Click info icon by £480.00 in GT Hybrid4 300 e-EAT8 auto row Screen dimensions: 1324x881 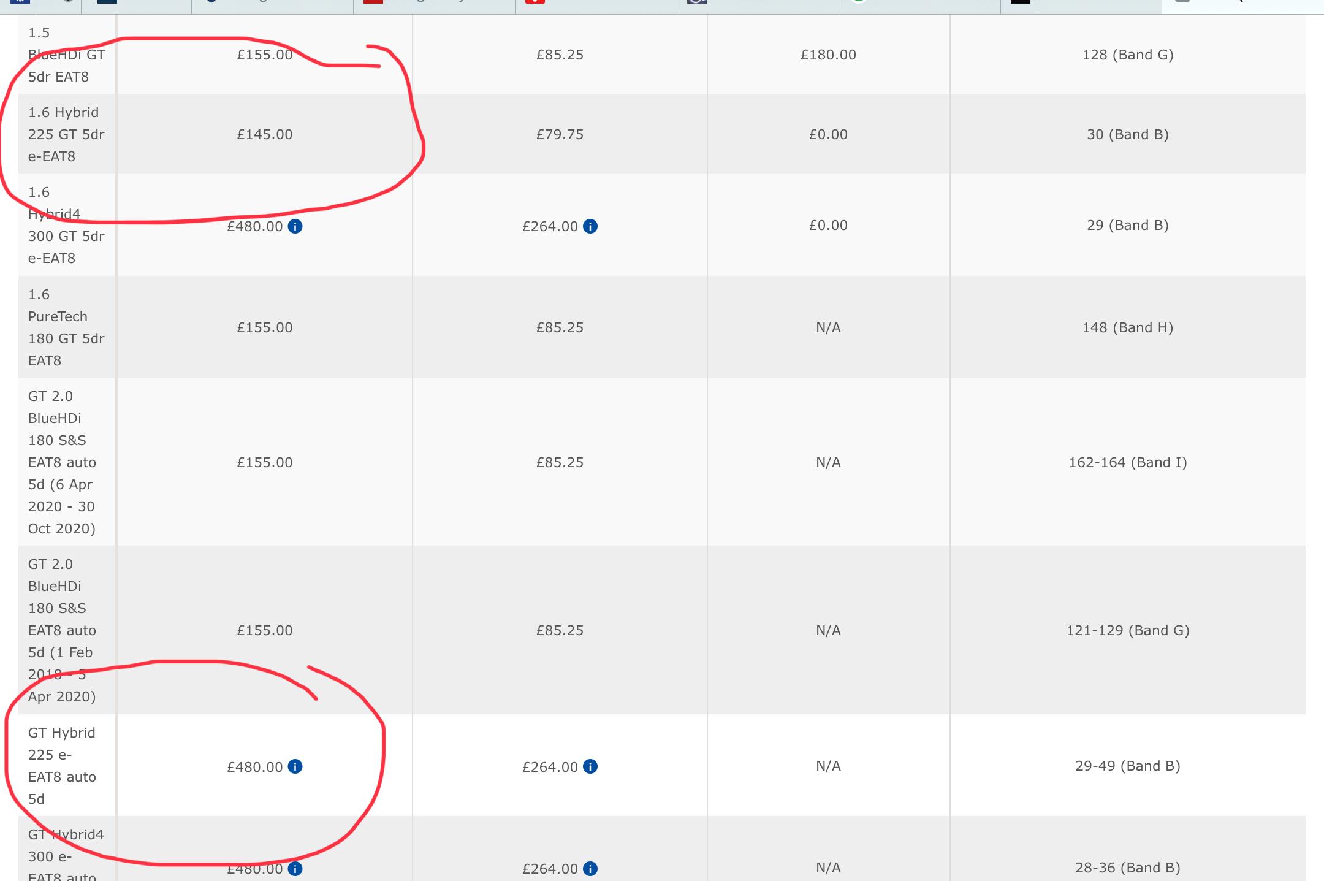tap(295, 869)
